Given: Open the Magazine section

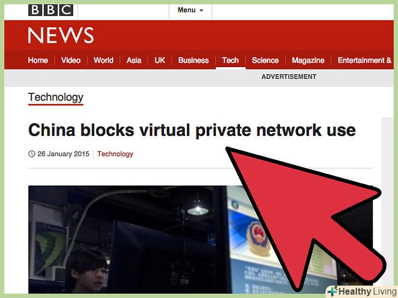Looking at the screenshot, I should [308, 60].
